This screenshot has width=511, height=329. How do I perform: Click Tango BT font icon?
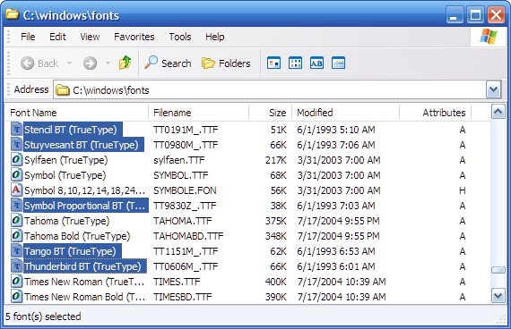pos(16,250)
